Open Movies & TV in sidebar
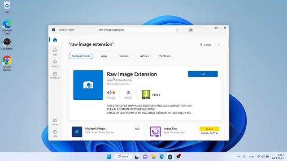Viewport: 287px width, 161px height. click(x=55, y=75)
